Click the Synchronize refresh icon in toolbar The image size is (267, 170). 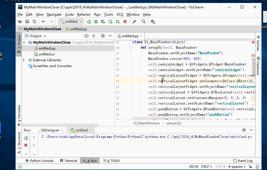pos(34,22)
